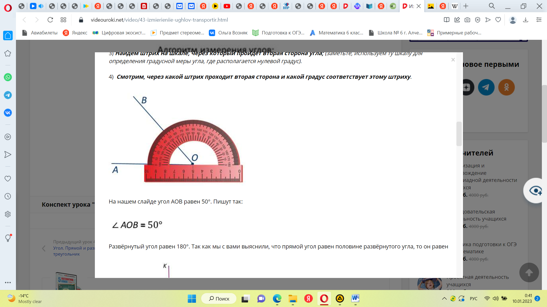Viewport: 547px width, 307px height.
Task: Open the Яндекс bookmark
Action: click(x=75, y=33)
